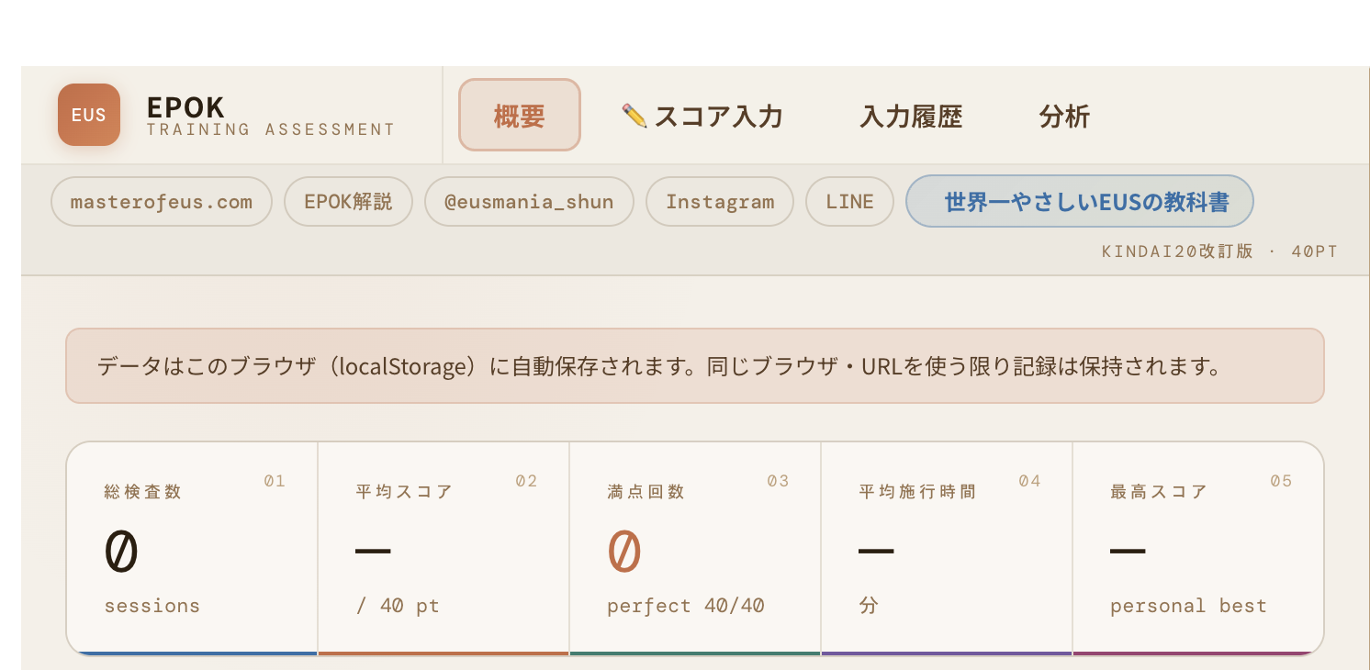Click the orange zero in 満点回数
Viewport: 1370px width, 670px height.
(x=624, y=552)
